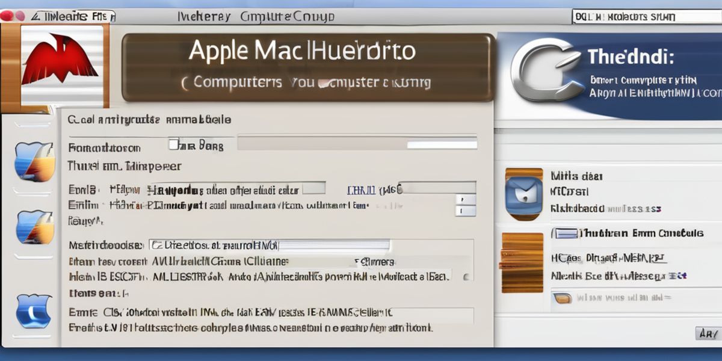Select the blue sidebar icon above the Metrichoodiae row

[x=35, y=226]
